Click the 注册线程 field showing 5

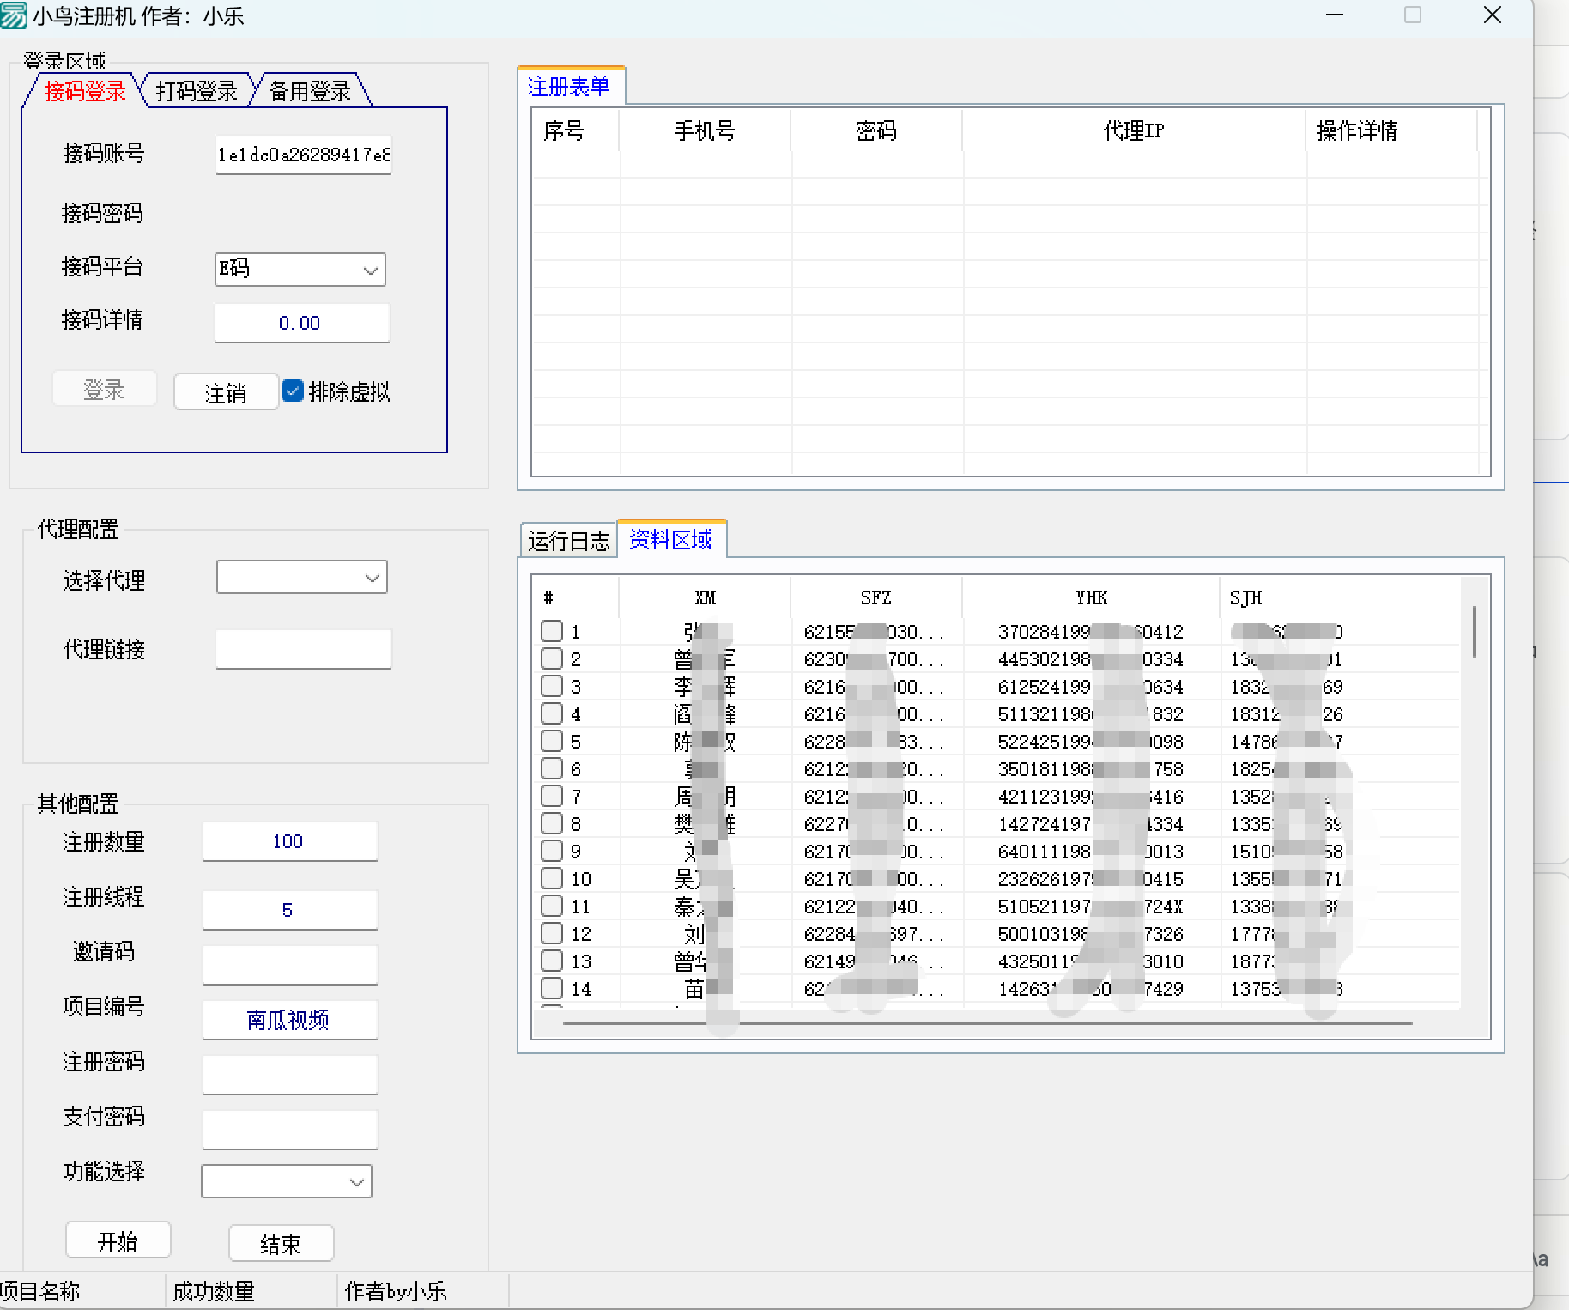(x=289, y=910)
